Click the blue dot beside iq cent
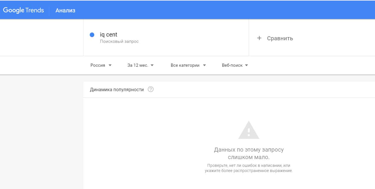375x189 pixels. click(92, 35)
